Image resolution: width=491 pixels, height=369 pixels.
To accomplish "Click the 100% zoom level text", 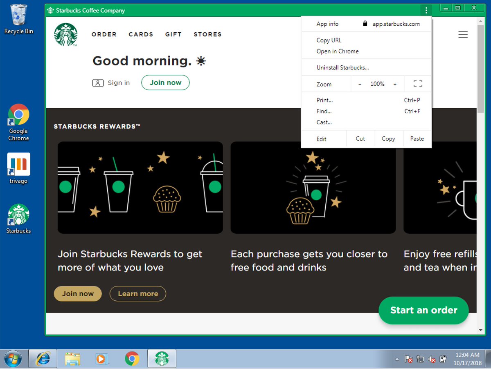I will tap(377, 84).
